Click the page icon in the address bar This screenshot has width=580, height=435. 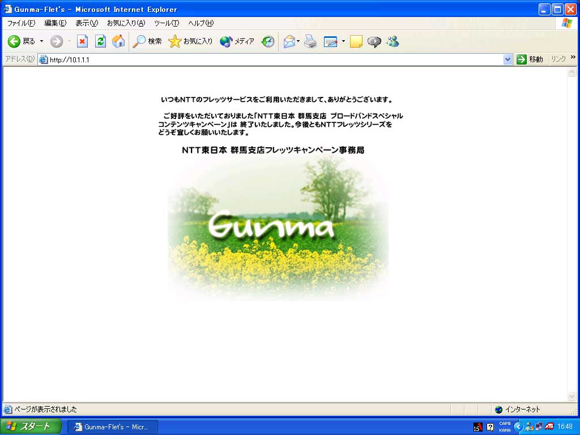(44, 59)
